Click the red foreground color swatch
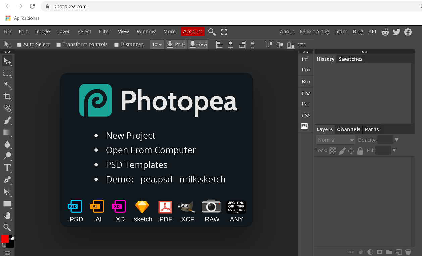Image resolution: width=422 pixels, height=256 pixels. click(x=5, y=239)
